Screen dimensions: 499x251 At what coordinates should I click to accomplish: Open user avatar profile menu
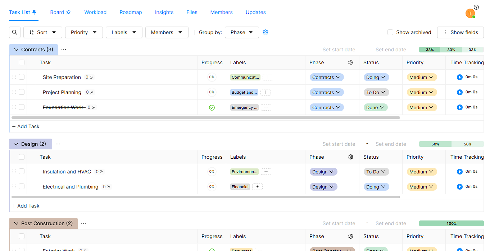[x=470, y=14]
